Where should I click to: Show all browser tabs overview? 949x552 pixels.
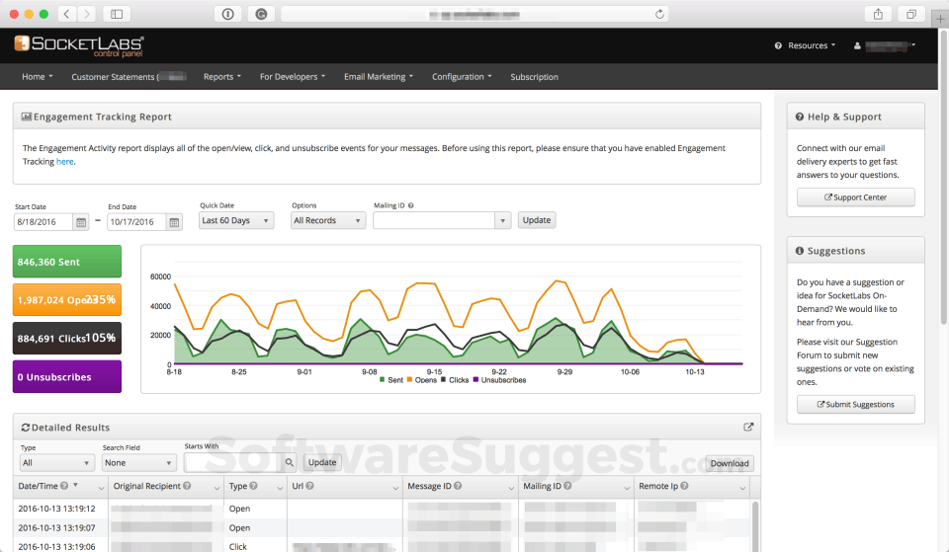click(910, 14)
